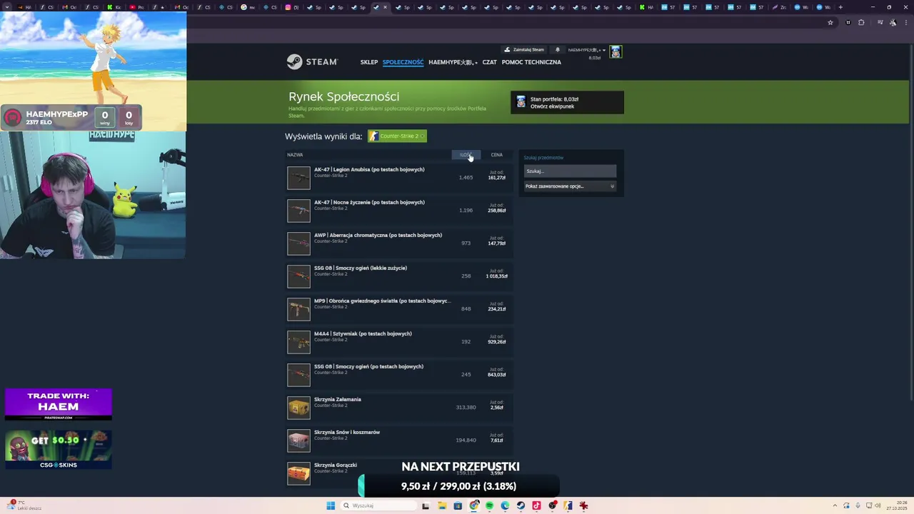The height and width of the screenshot is (514, 914).
Task: Open File Explorer from the taskbar
Action: pos(442,505)
